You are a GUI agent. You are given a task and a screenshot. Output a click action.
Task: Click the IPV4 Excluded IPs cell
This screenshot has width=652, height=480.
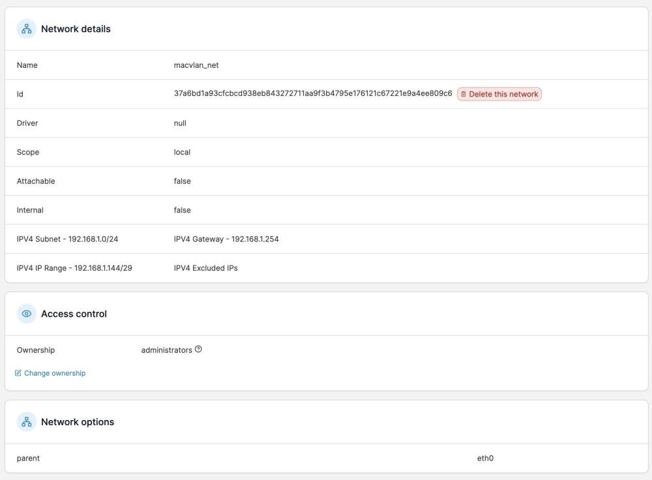205,268
